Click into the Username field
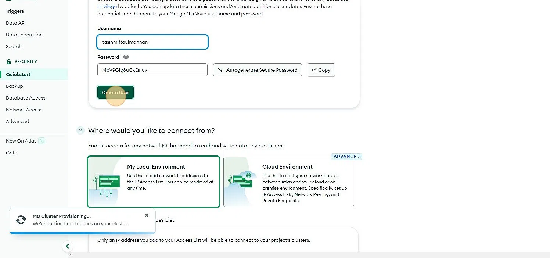 tap(152, 42)
